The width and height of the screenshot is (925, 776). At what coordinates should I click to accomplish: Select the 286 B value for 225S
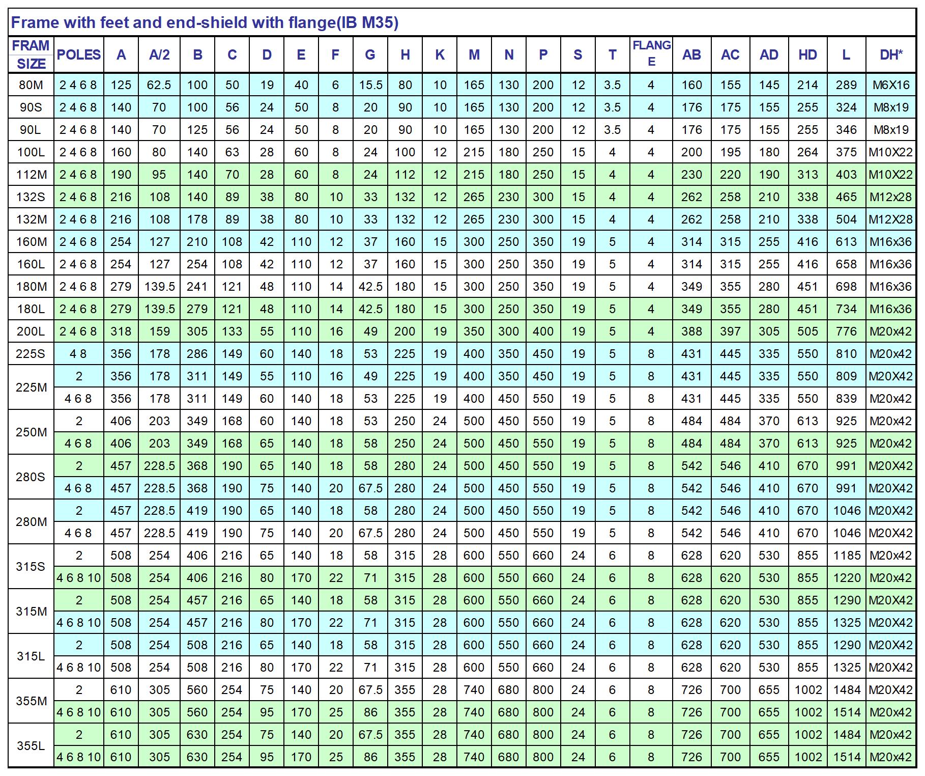pyautogui.click(x=197, y=354)
